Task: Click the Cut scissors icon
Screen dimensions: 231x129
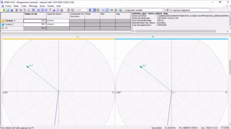Action: [17, 10]
